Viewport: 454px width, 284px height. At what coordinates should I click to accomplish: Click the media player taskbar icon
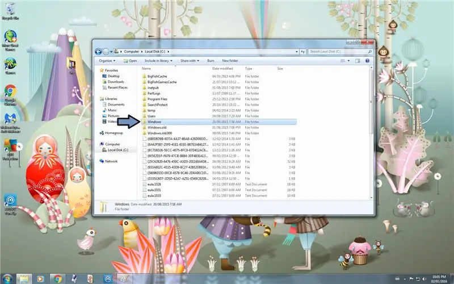tap(40, 279)
